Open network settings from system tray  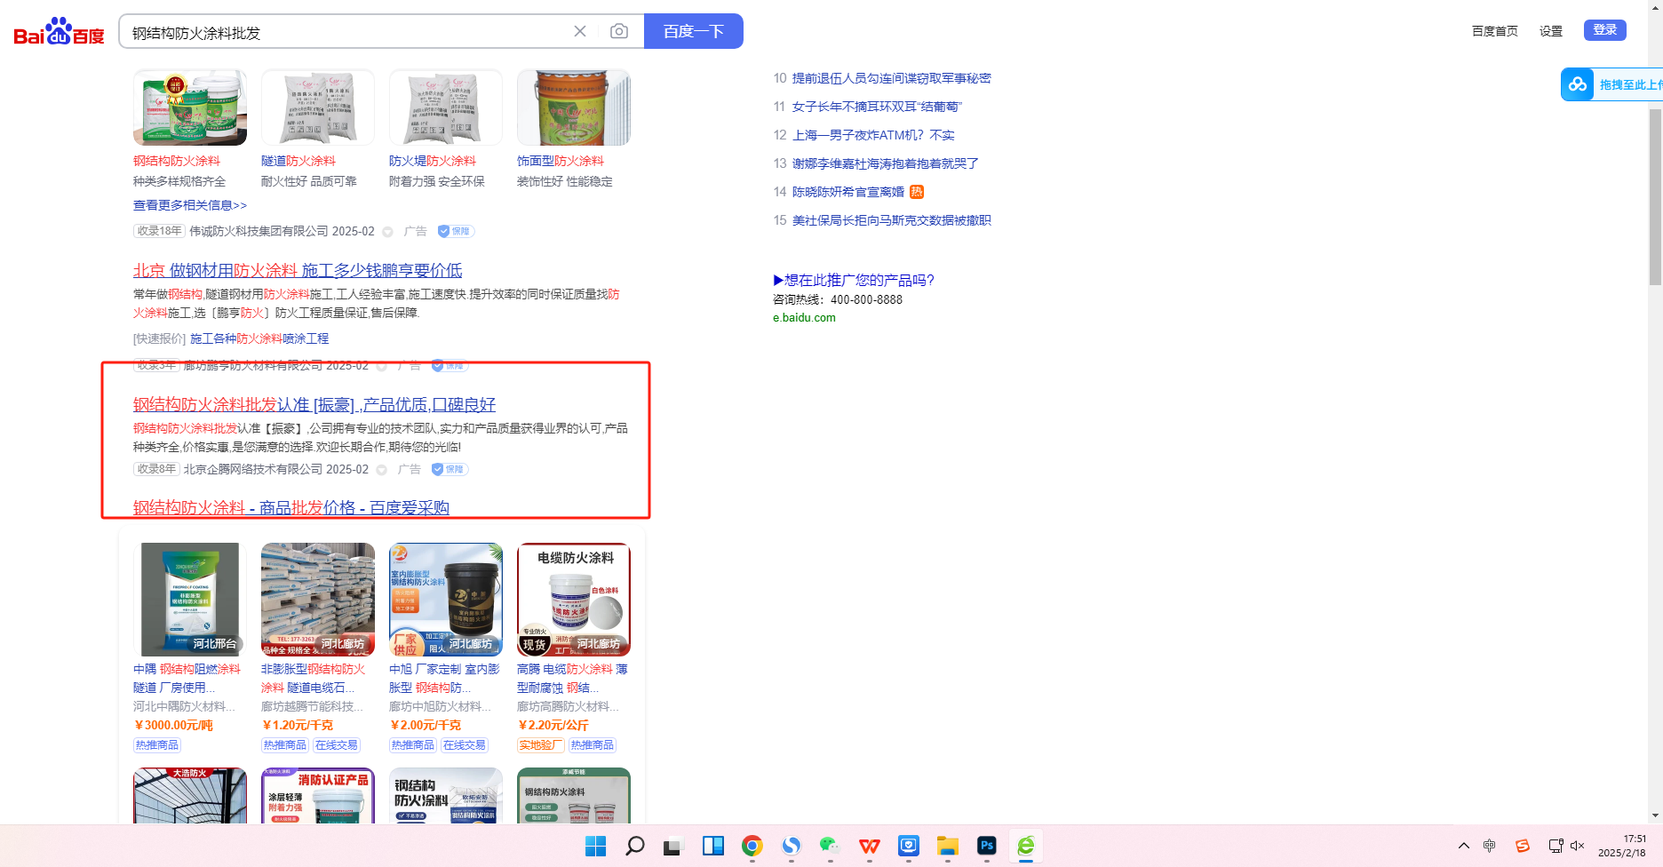[1556, 846]
